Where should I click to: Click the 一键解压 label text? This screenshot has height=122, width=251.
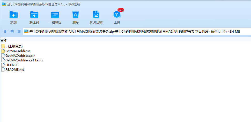pyautogui.click(x=55, y=22)
